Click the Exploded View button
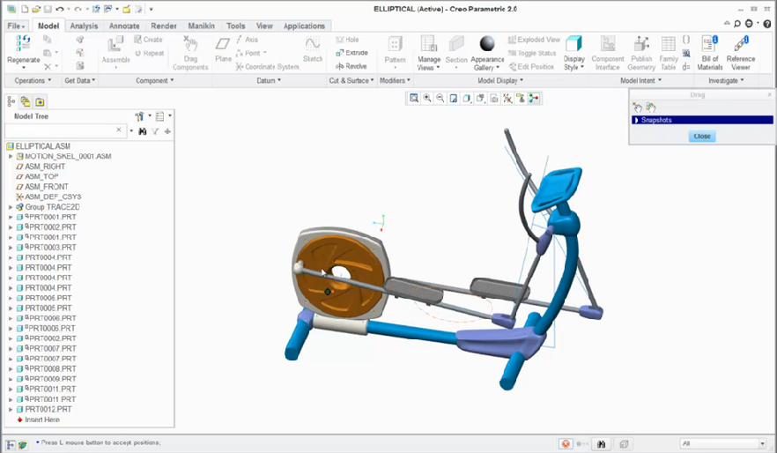Screen dimensions: 777x453 point(534,40)
